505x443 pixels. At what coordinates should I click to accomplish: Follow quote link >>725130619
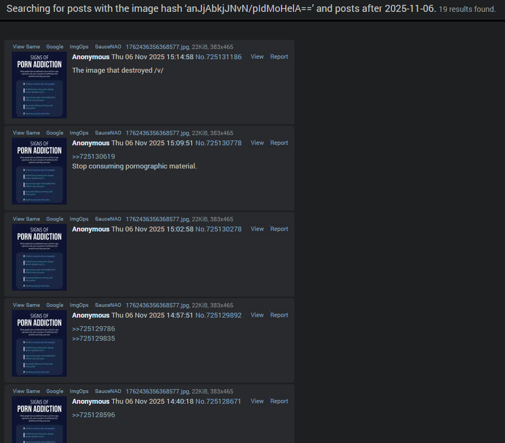click(x=93, y=157)
